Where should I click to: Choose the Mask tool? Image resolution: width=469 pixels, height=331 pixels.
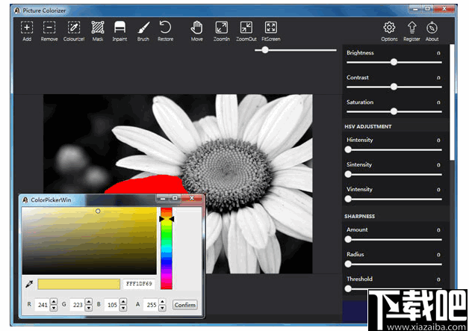pyautogui.click(x=98, y=31)
